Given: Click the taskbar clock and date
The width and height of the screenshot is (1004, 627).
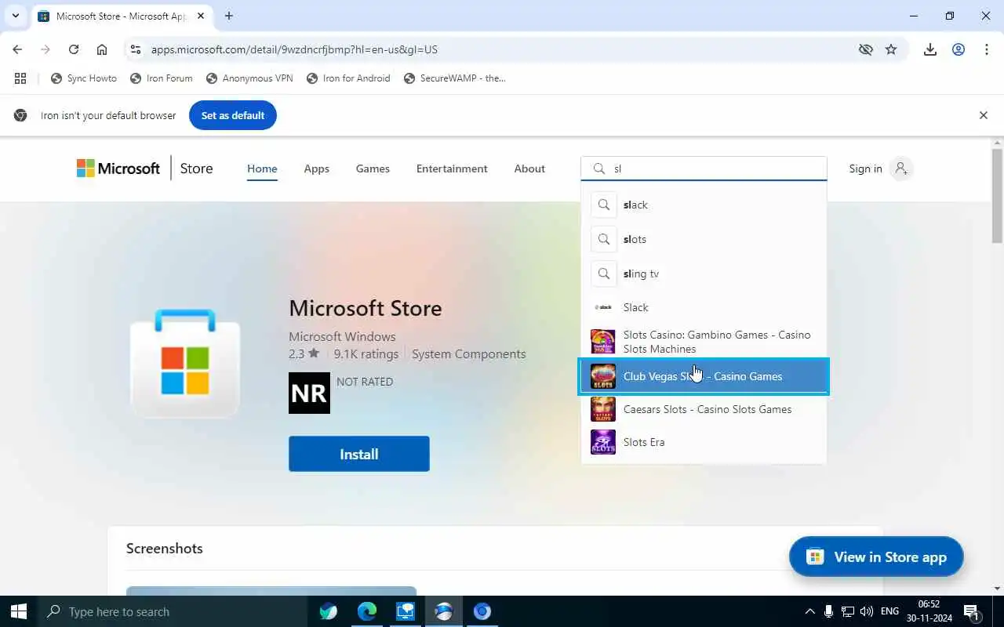Looking at the screenshot, I should [x=929, y=611].
